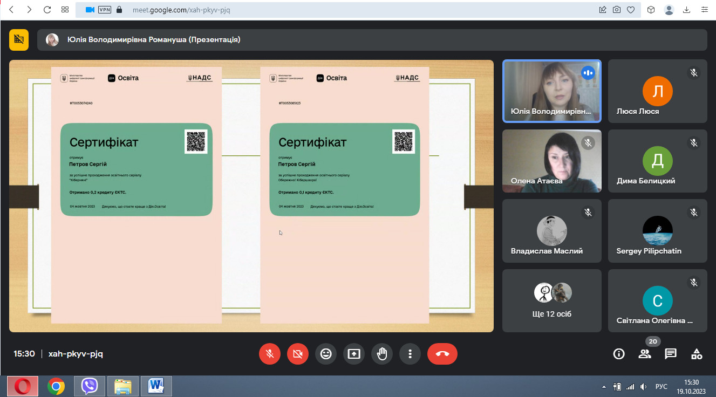Open the share page icon in address bar
716x397 pixels.
tap(603, 10)
